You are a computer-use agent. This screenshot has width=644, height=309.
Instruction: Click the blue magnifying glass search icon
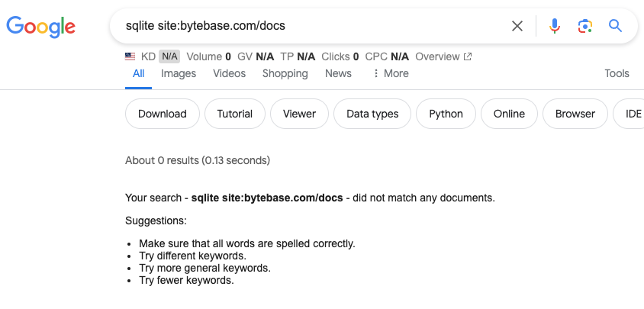pyautogui.click(x=615, y=26)
